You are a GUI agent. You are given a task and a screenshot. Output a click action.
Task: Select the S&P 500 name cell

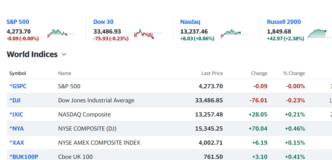pos(69,86)
